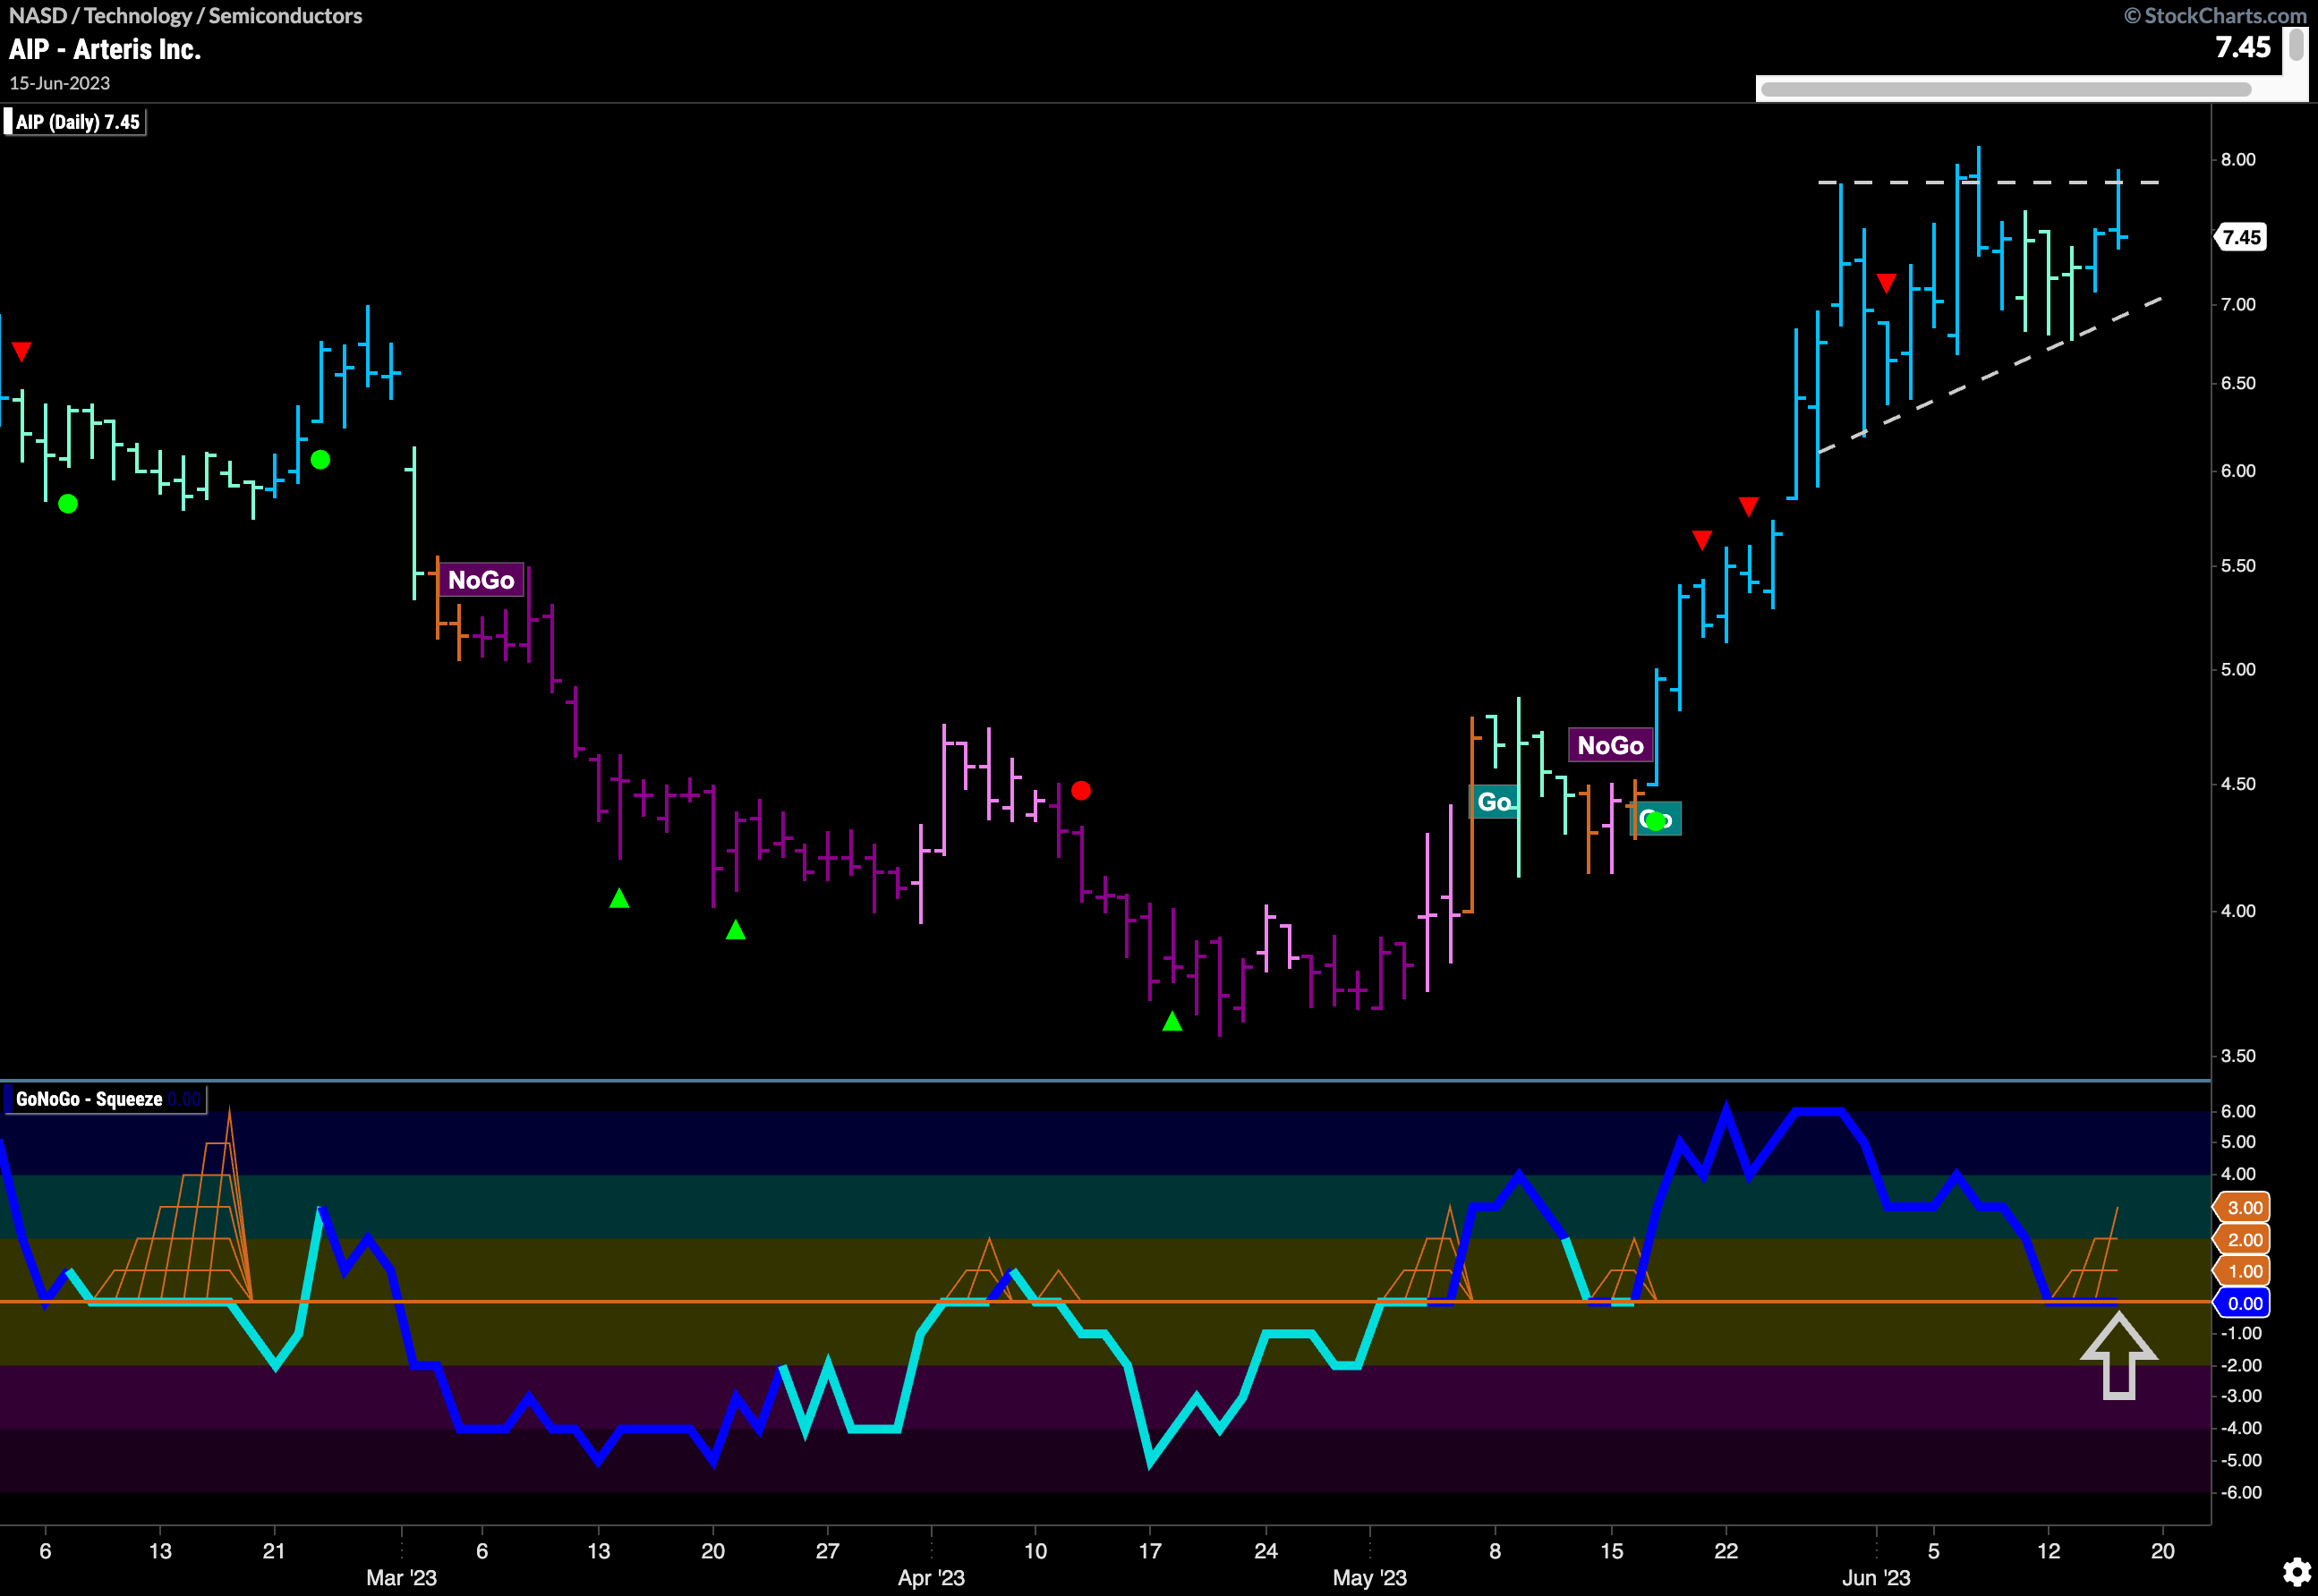Click the May '23 date axis label
Viewport: 2318px width, 1596px height.
point(1369,1577)
